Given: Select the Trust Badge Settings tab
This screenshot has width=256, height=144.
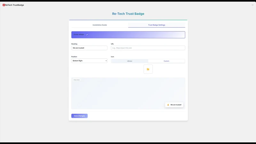Looking at the screenshot, I should coord(156,25).
